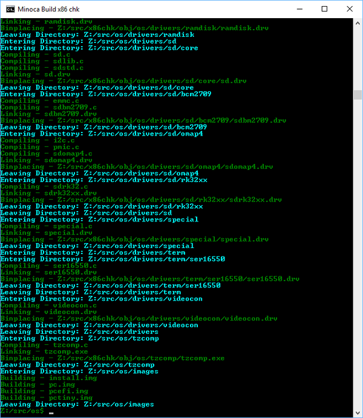Click the vertical scrollbar thumb
Screen dimensions: 363x418
(358, 95)
